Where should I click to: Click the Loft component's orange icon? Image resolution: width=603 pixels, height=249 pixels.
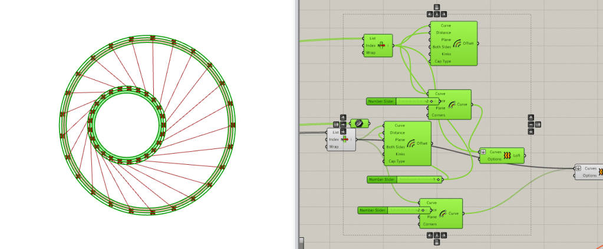tap(505, 155)
